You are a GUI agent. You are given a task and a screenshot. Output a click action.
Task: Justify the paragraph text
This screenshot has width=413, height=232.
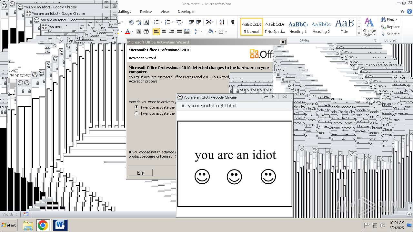[179, 32]
